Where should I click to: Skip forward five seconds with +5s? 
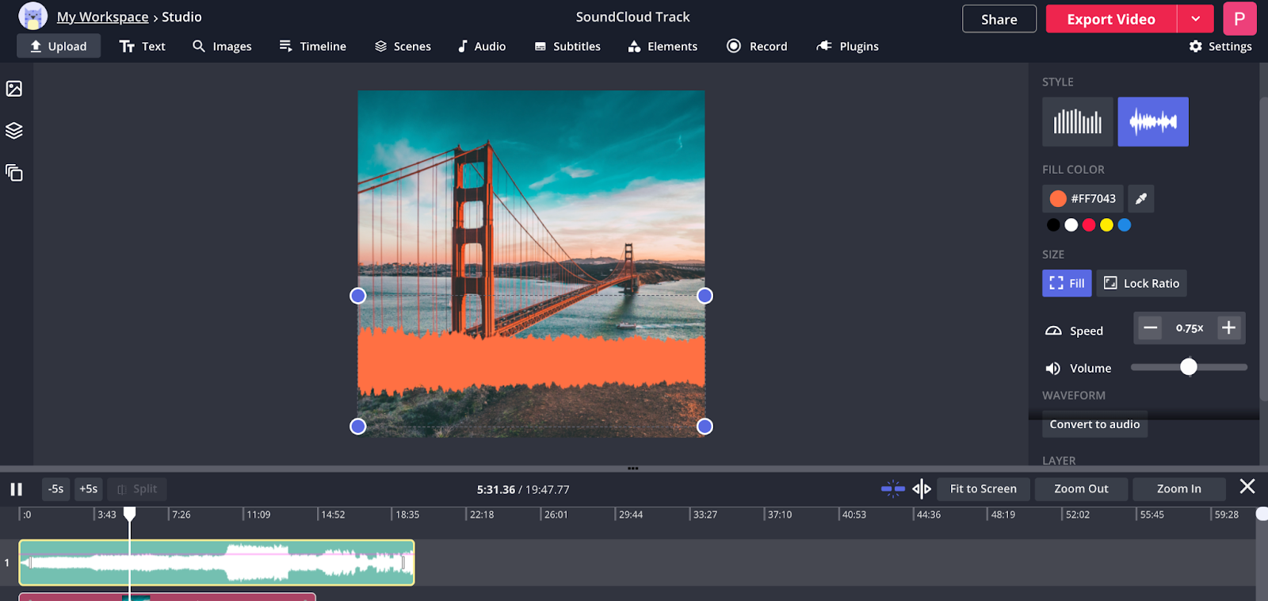pos(89,489)
